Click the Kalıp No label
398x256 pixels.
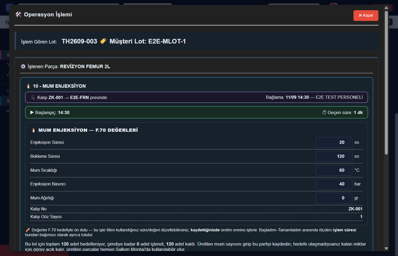click(38, 209)
